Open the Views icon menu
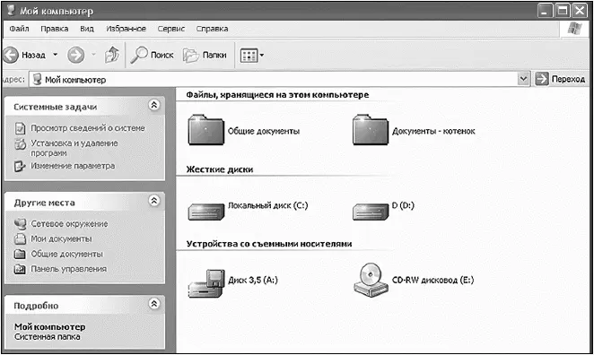Image resolution: width=594 pixels, height=355 pixels. coord(249,56)
